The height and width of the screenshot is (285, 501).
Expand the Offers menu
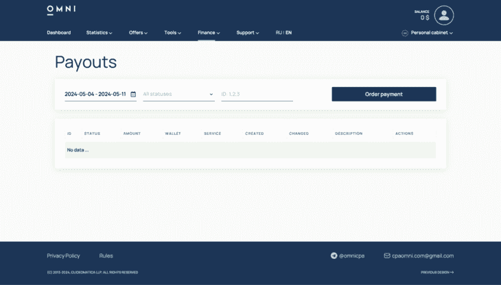coord(138,32)
